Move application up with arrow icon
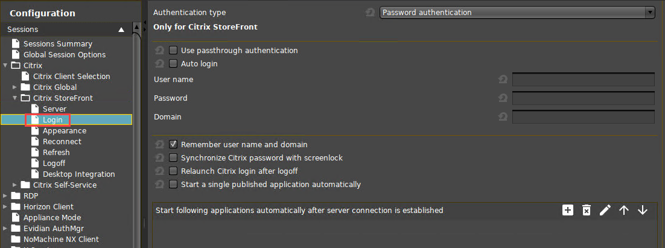 624,210
